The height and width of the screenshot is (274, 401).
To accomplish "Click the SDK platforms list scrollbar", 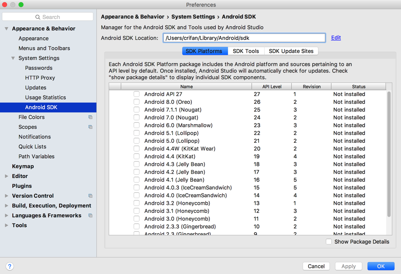I will tap(389, 154).
